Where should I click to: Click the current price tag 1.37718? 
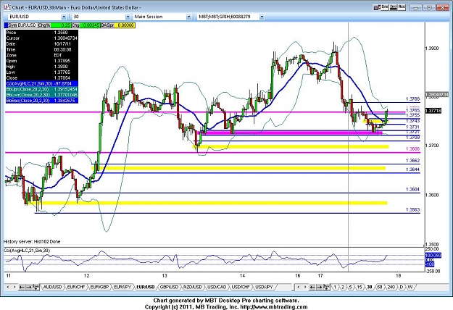(x=433, y=111)
